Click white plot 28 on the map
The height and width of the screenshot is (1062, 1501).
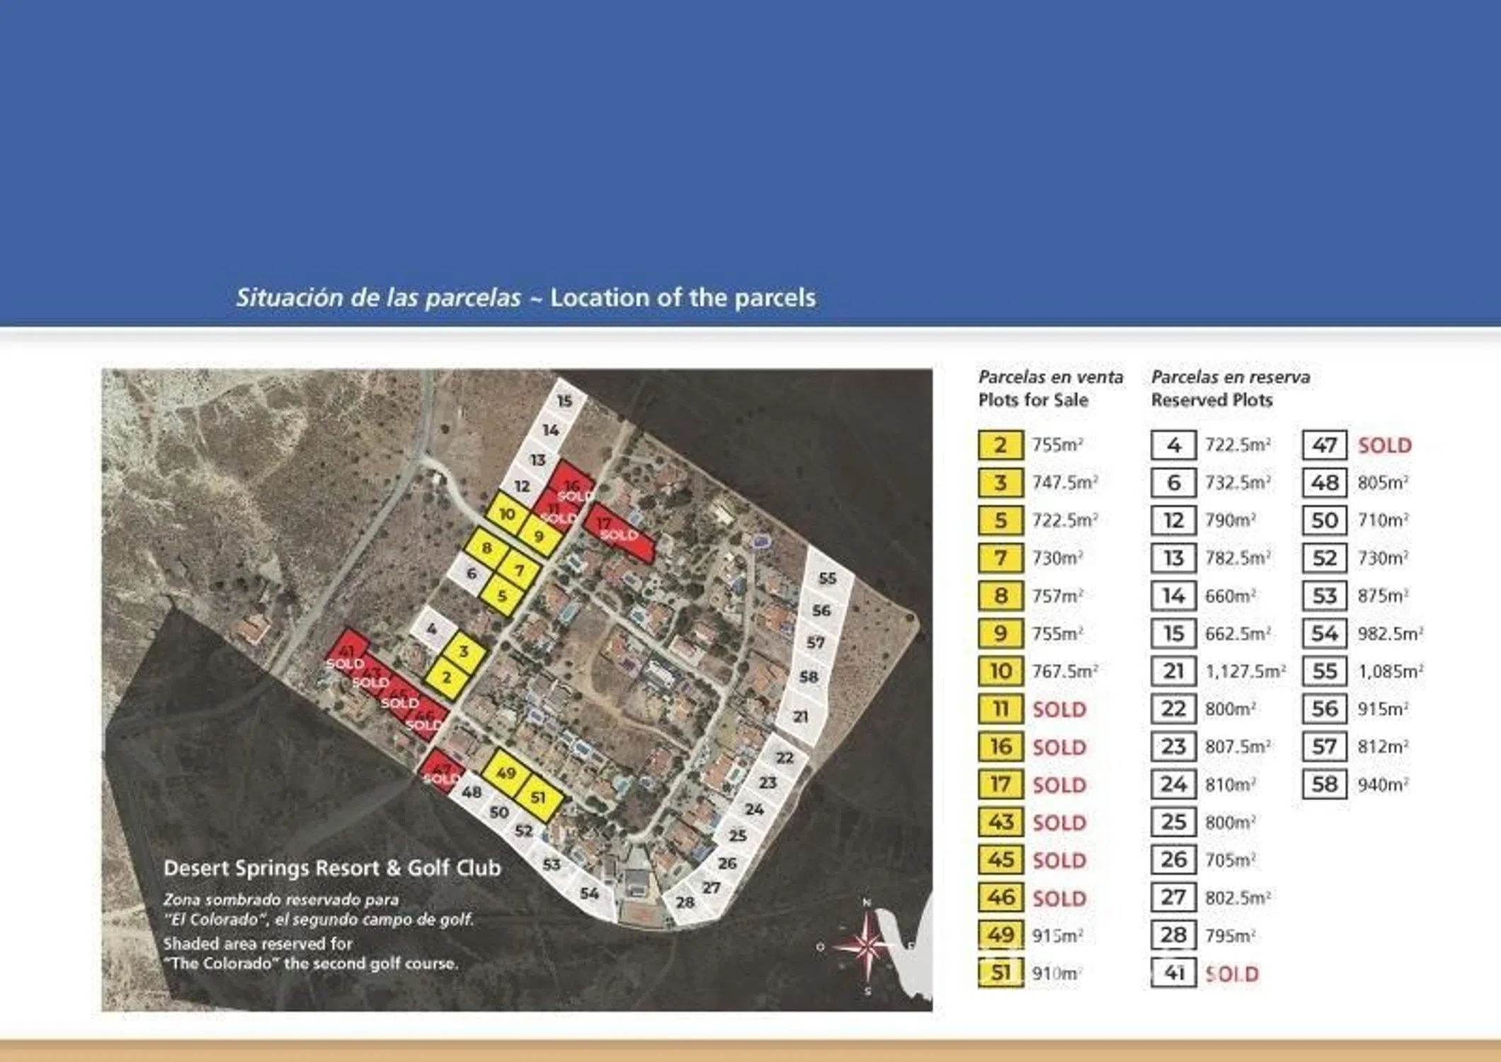685,903
